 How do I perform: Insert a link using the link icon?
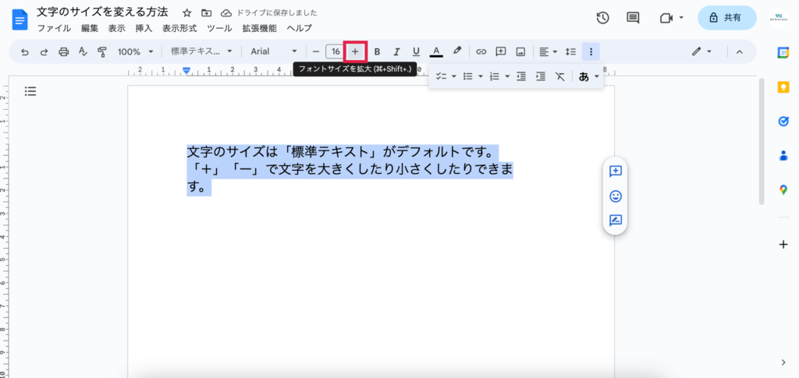coord(481,51)
